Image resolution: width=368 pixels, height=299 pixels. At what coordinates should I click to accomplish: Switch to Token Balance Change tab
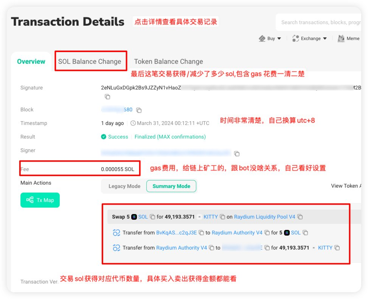click(x=168, y=62)
